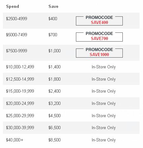Click In-Store Only for $1,800 savings
The image size is (143, 148).
pyautogui.click(x=104, y=79)
